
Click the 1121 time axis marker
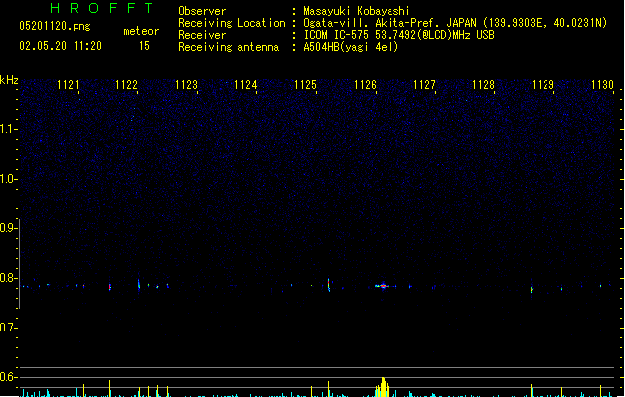[68, 85]
